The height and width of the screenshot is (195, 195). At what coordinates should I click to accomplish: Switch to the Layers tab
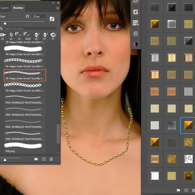point(4,8)
